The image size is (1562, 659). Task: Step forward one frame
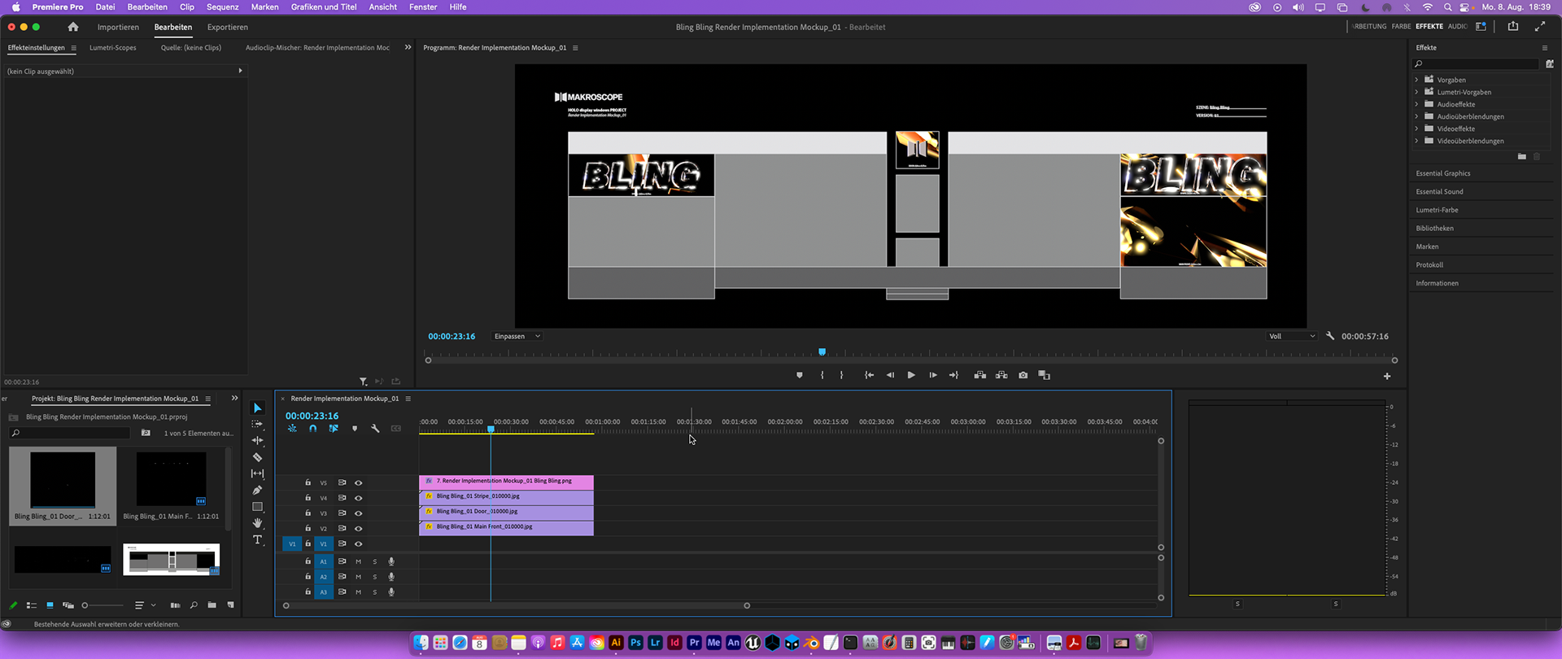[932, 375]
